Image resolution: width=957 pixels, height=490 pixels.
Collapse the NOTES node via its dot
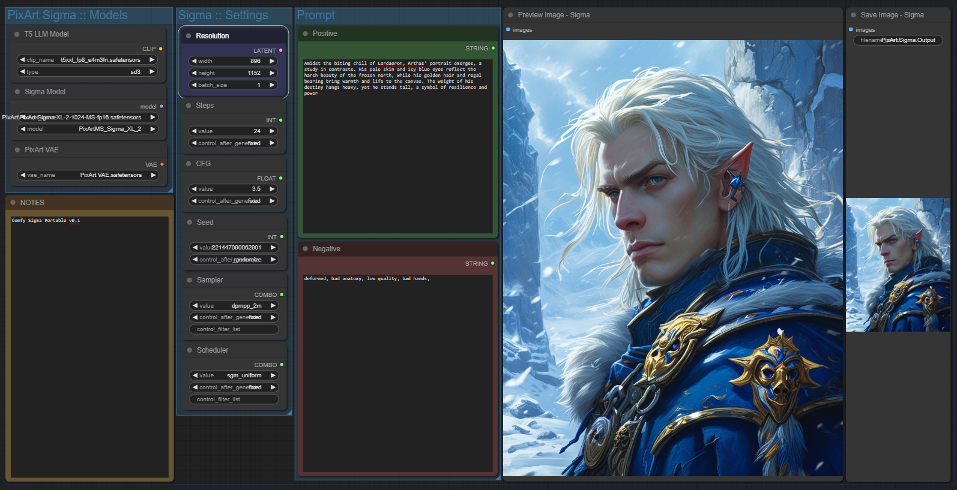tap(13, 203)
